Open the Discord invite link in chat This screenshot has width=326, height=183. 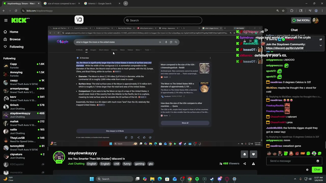point(284,48)
